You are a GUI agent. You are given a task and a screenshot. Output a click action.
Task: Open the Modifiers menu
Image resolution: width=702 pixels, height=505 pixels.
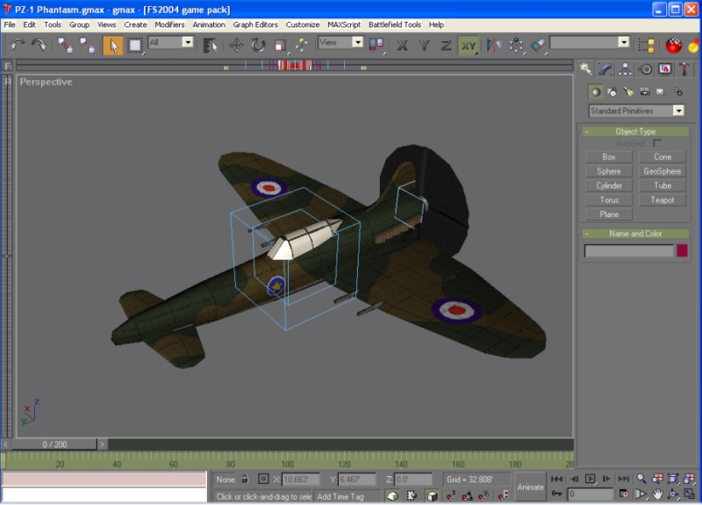(x=169, y=25)
